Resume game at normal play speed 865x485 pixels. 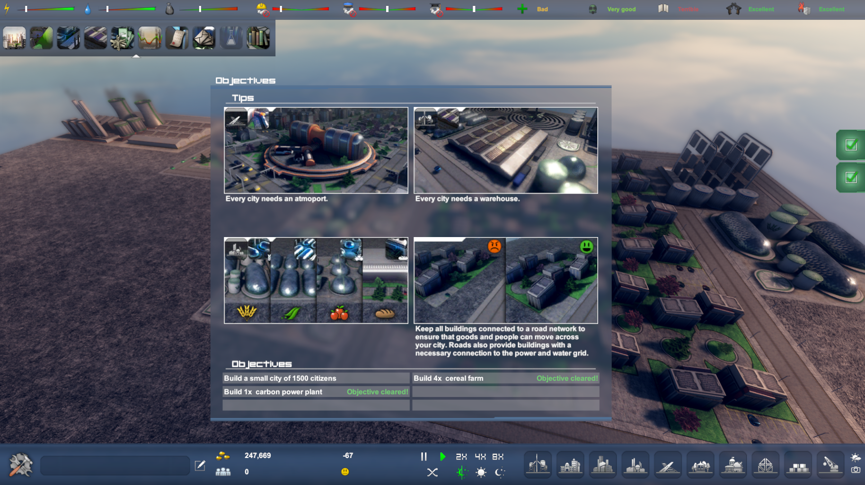(443, 457)
